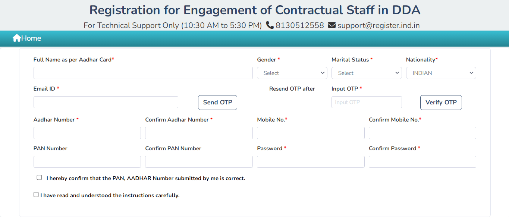Focus the Full Name as per Aadhar field
The width and height of the screenshot is (509, 217).
(143, 73)
